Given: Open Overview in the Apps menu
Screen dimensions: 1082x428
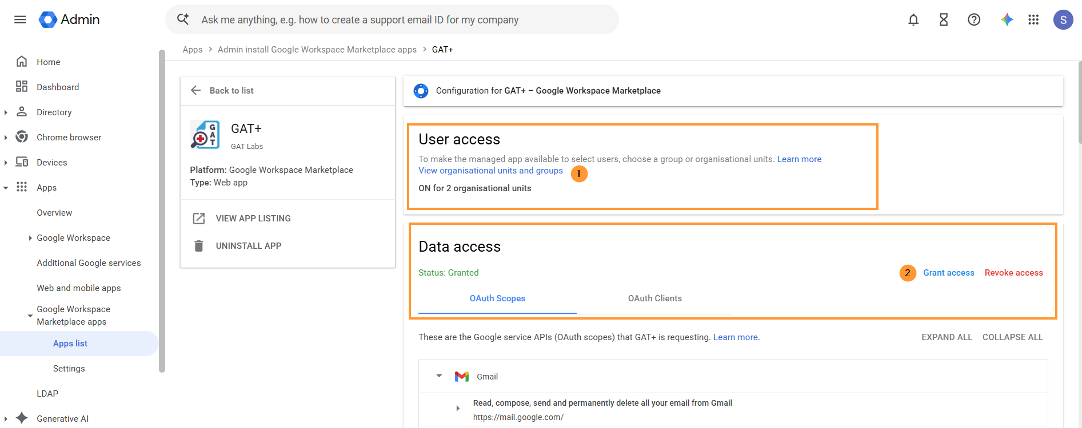Looking at the screenshot, I should pyautogui.click(x=54, y=213).
